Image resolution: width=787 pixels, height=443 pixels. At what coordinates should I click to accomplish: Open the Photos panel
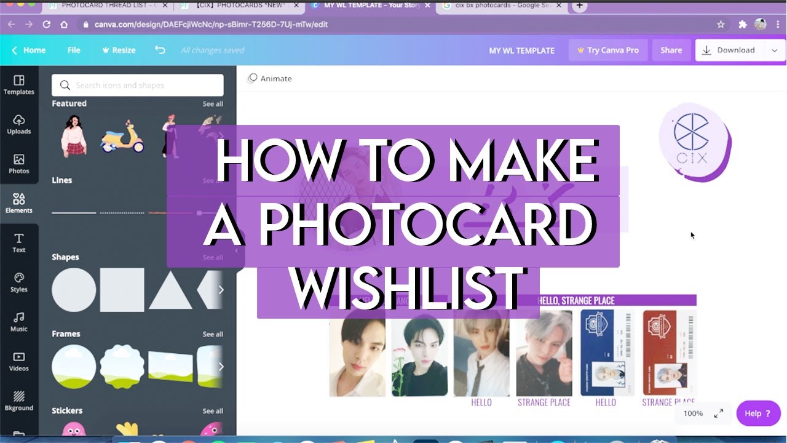19,164
